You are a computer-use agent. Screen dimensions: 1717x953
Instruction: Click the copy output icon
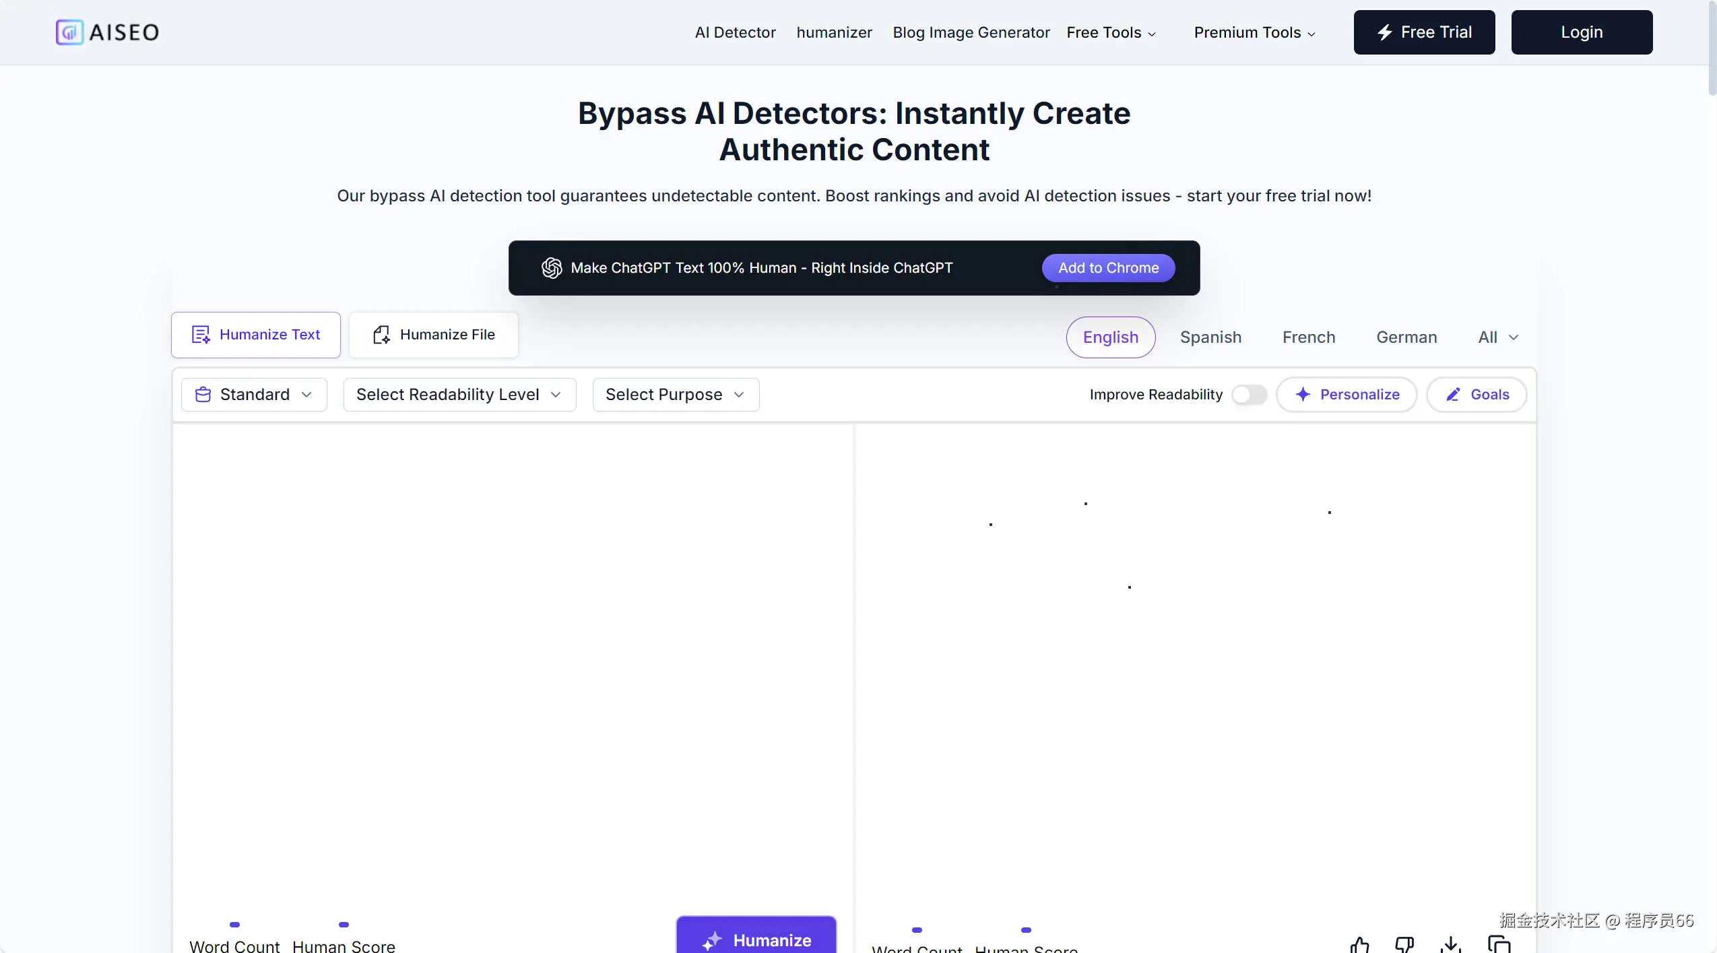[x=1499, y=945]
